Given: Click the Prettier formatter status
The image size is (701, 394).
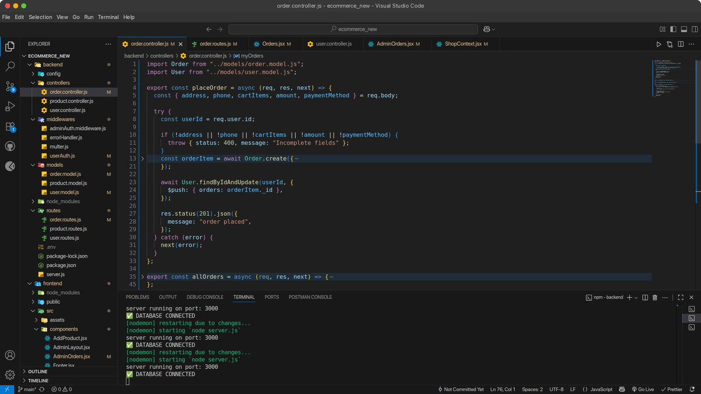Looking at the screenshot, I should 671,389.
